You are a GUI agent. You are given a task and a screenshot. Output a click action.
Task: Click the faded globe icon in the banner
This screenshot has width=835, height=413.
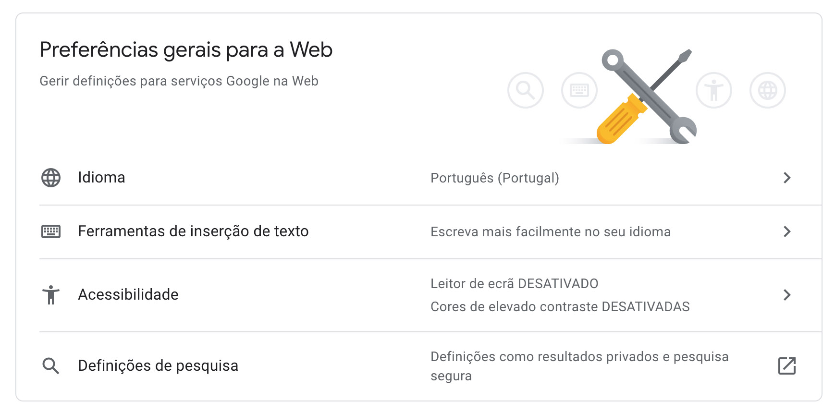coord(767,90)
